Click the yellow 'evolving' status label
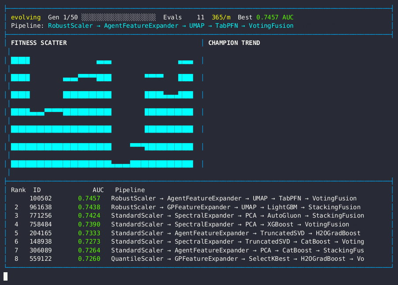The width and height of the screenshot is (398, 285). coord(26,17)
